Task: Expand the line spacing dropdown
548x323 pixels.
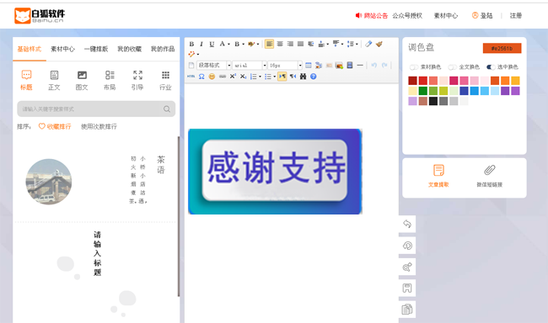Action: [x=357, y=45]
